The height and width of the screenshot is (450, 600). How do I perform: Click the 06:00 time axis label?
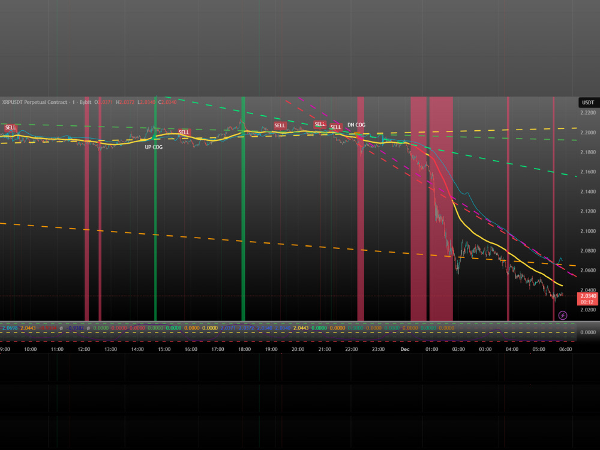coord(566,349)
